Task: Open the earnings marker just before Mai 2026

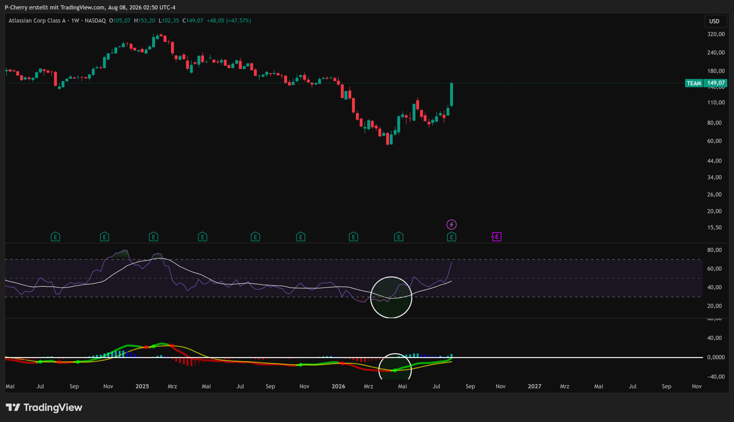Action: (399, 237)
